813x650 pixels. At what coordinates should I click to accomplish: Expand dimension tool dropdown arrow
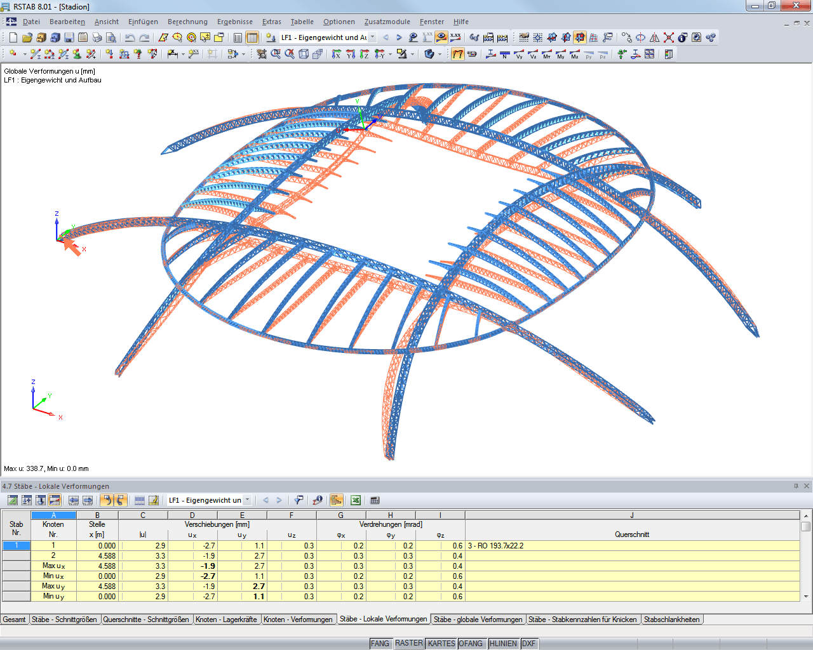(183, 54)
